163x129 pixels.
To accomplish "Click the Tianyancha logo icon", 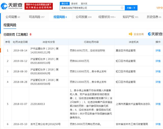I will point(4,6).
